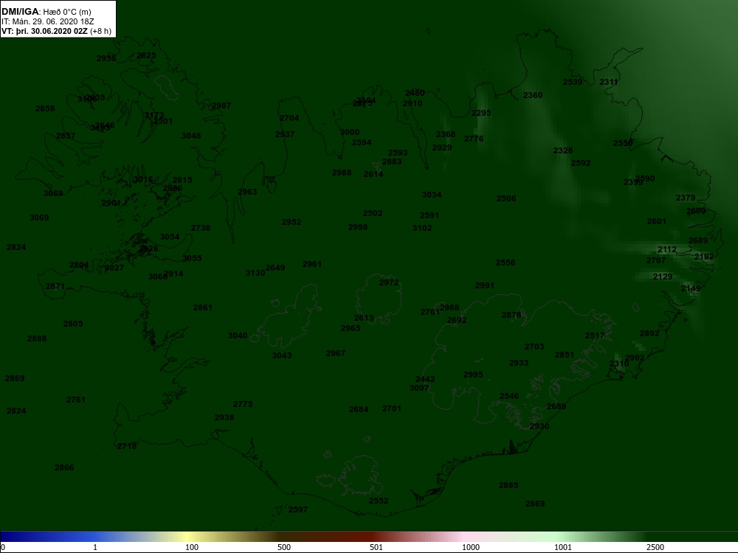Click the map value 2987
This screenshot has width=738, height=553.
click(x=221, y=105)
